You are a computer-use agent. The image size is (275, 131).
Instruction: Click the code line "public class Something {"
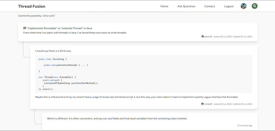pos(52,59)
